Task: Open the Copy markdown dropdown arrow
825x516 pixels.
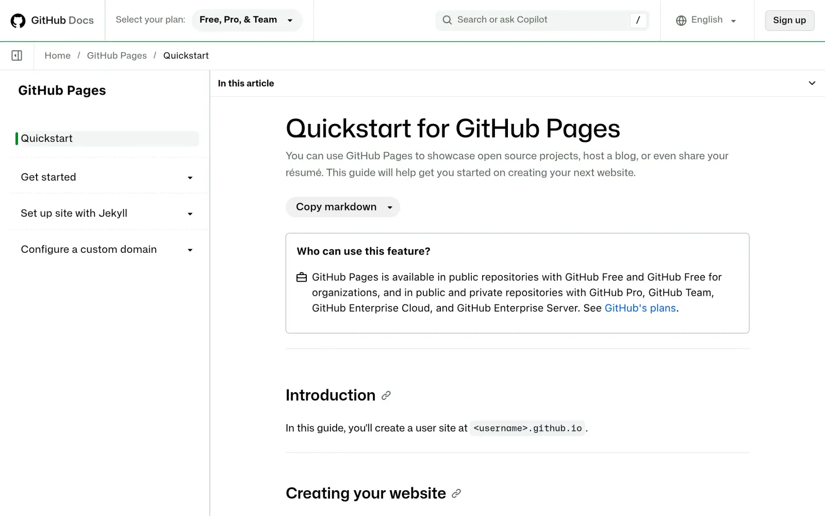Action: pyautogui.click(x=390, y=207)
